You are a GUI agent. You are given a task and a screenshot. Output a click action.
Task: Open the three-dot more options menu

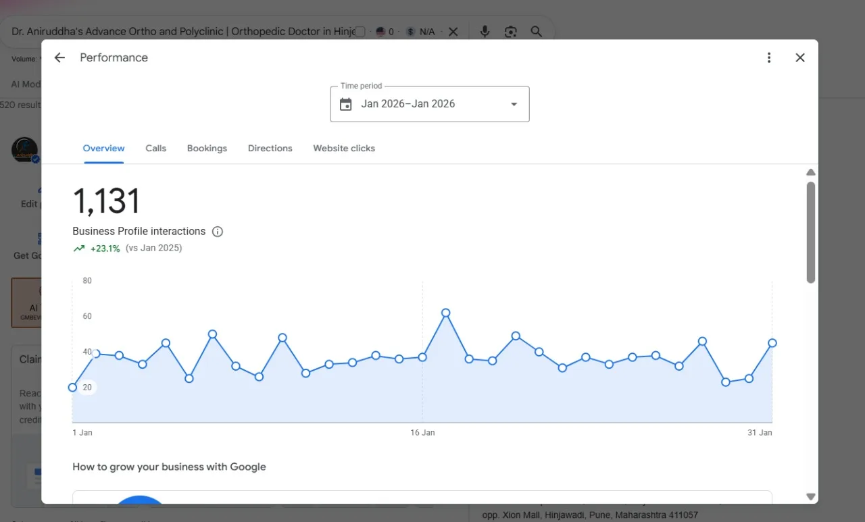(768, 57)
